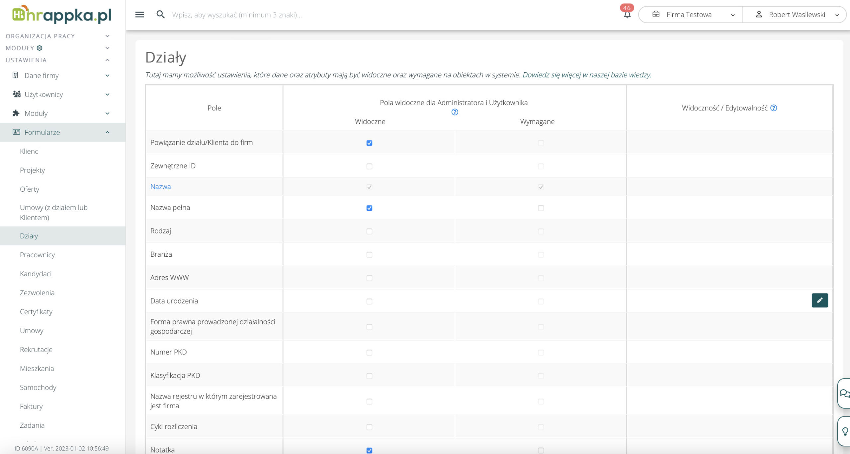Click the gear icon next to MODUŁY

click(x=40, y=48)
